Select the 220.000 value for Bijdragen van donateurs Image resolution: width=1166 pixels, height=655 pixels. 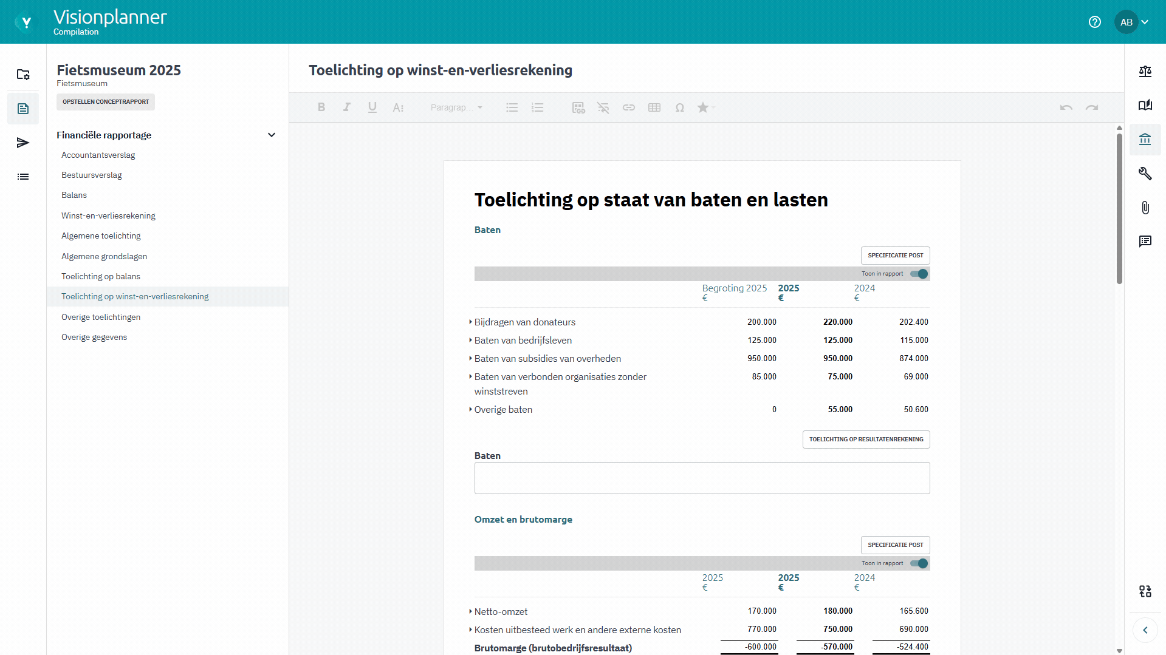838,322
